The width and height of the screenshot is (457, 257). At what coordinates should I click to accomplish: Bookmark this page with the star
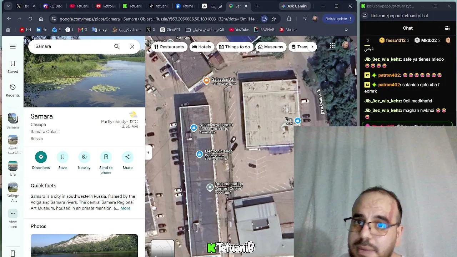[x=274, y=19]
